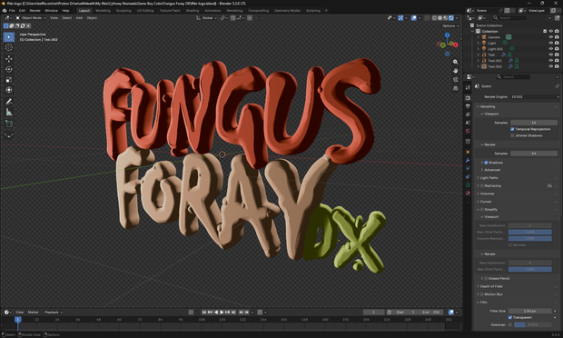The width and height of the screenshot is (563, 338).
Task: Click the viewport zoom magnifier icon
Action: click(x=455, y=62)
